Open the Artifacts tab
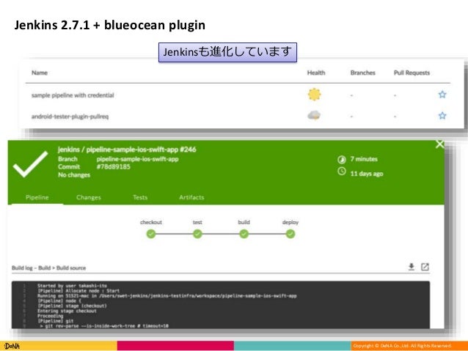 tap(191, 197)
